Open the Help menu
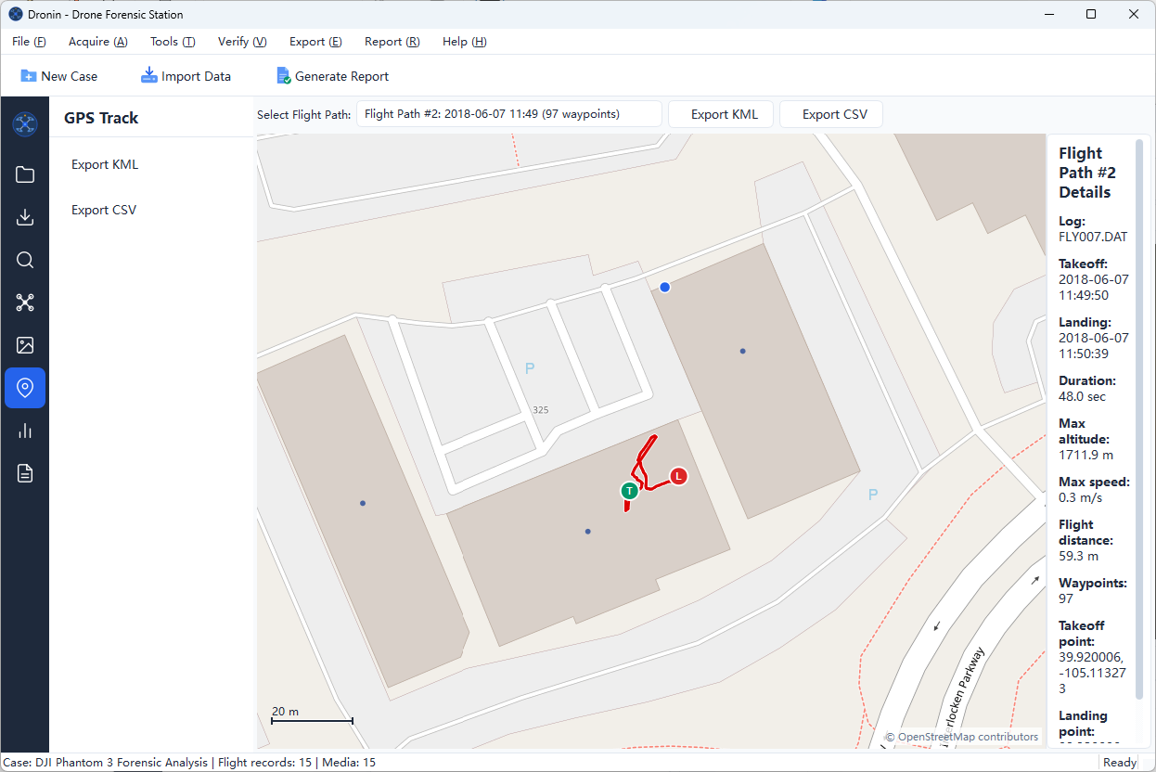This screenshot has width=1156, height=772. tap(464, 42)
